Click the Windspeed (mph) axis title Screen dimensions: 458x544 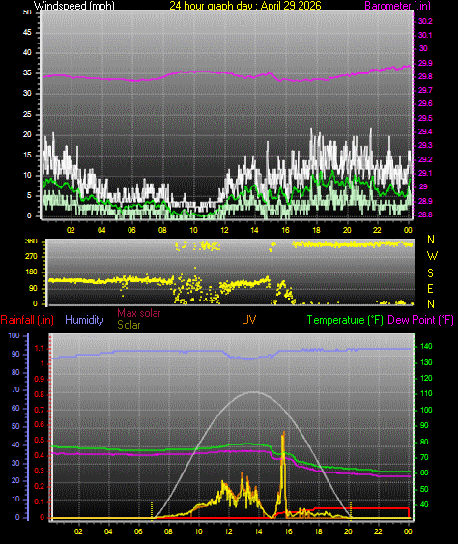pos(73,5)
